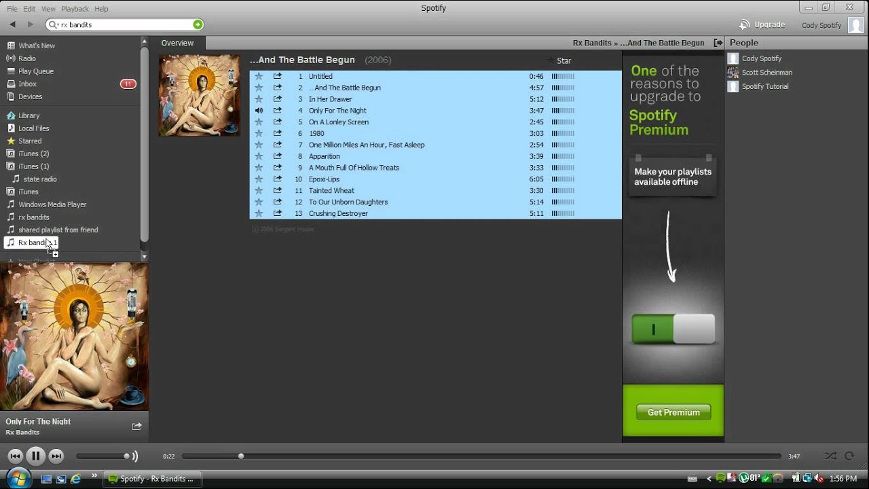Star the track Crushing Destroyer

(259, 213)
